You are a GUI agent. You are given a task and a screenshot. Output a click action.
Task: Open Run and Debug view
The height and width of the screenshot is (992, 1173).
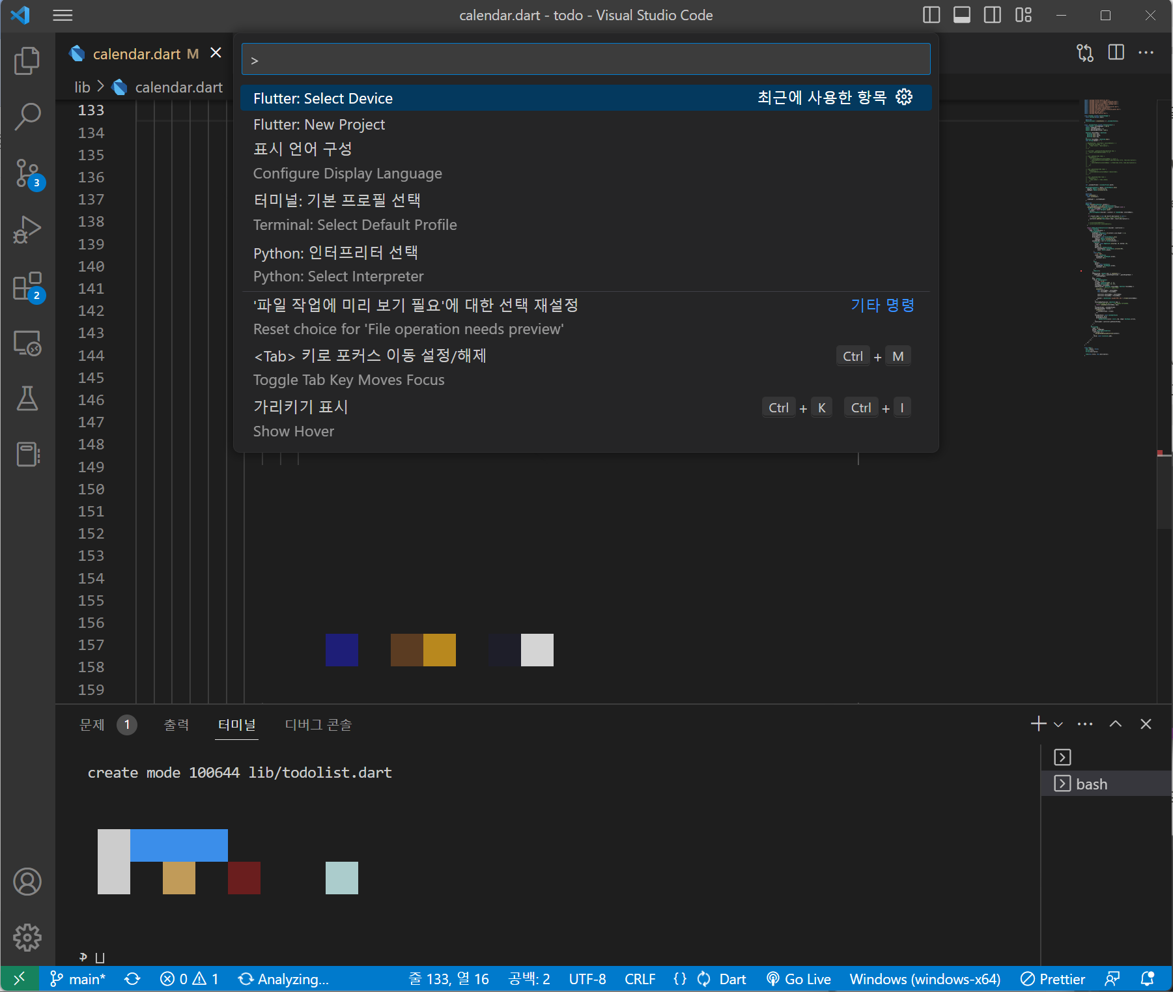click(x=27, y=229)
